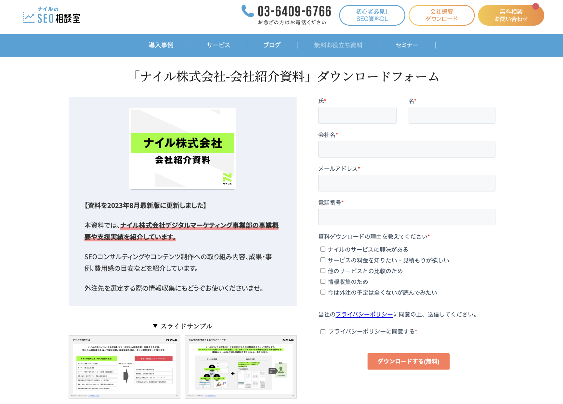Click the ナイル株式会社 会社紹介資料 cover image
Image resolution: width=563 pixels, height=404 pixels.
[183, 148]
